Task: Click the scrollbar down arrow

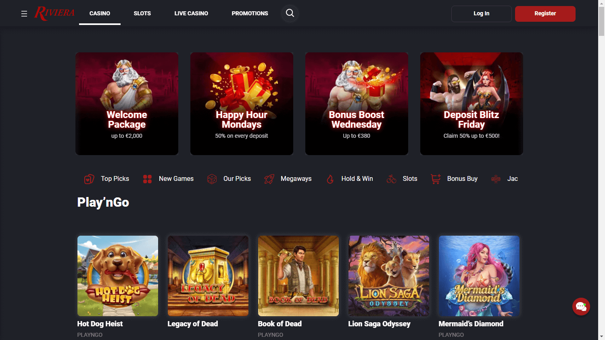Action: (x=602, y=337)
